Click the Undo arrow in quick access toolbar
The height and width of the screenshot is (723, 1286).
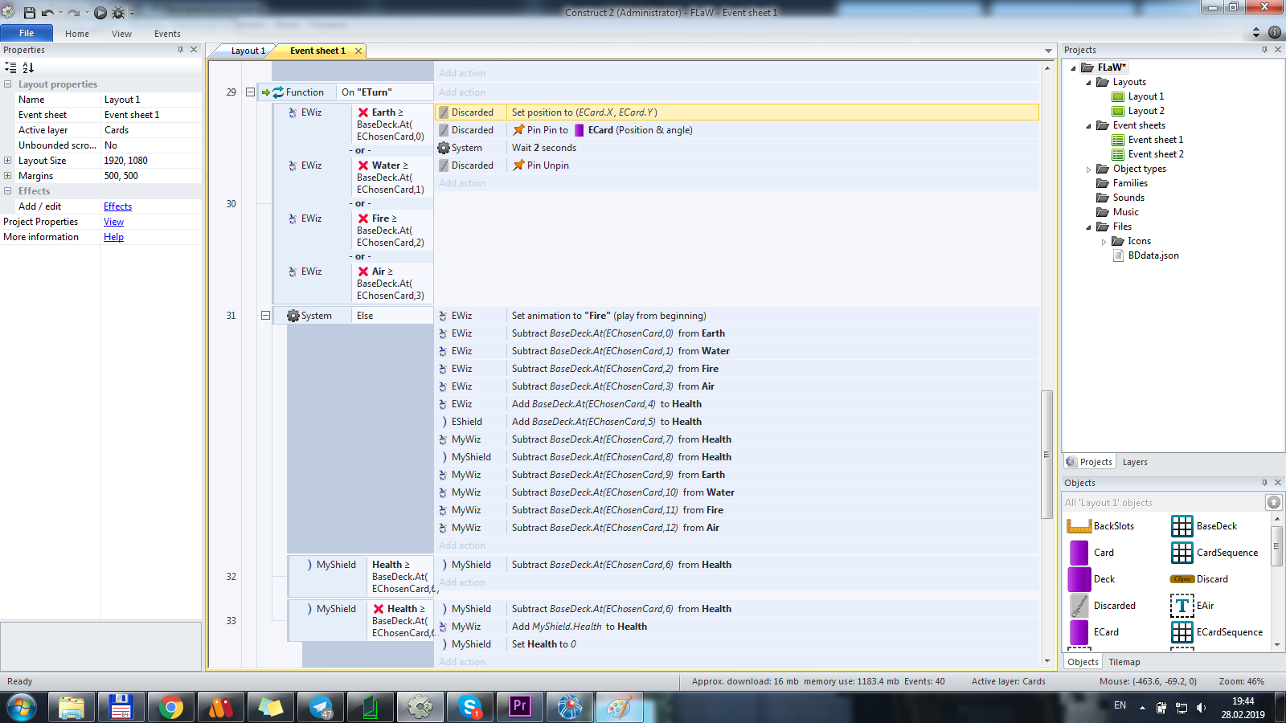(x=47, y=13)
